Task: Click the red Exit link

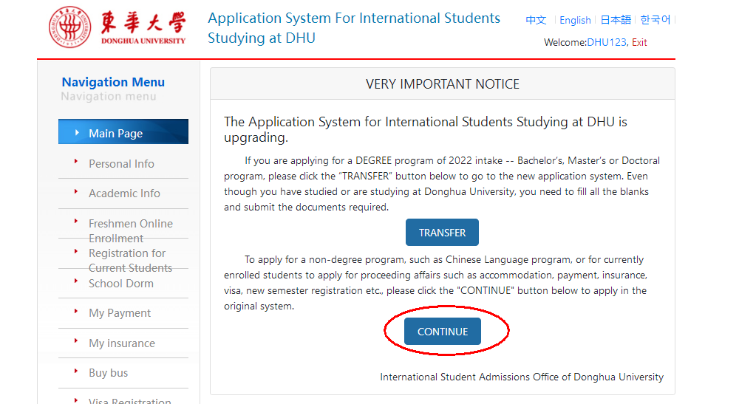Action: 639,42
